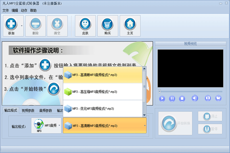Click the format list scroll up arrow
Viewport: 230px width, 153px height.
tap(144, 69)
